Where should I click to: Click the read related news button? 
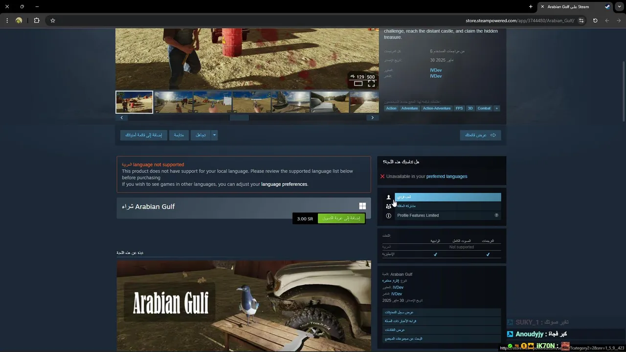coord(442,321)
